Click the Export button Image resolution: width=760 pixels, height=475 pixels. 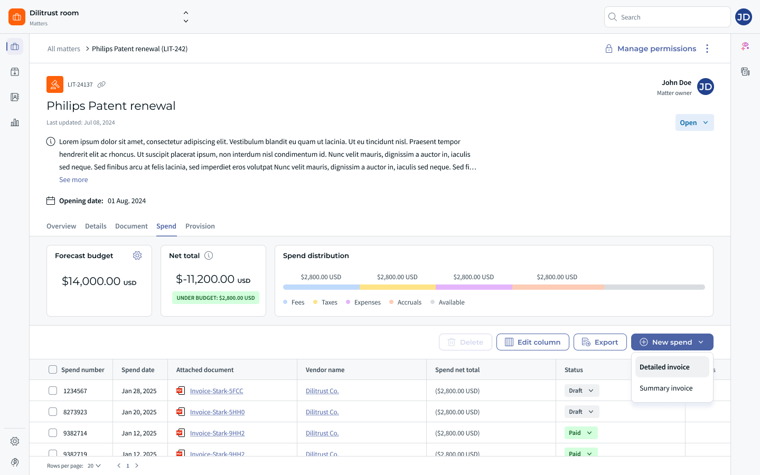600,342
